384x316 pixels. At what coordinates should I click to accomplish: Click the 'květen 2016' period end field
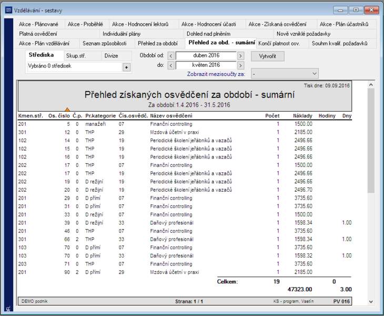(206, 65)
